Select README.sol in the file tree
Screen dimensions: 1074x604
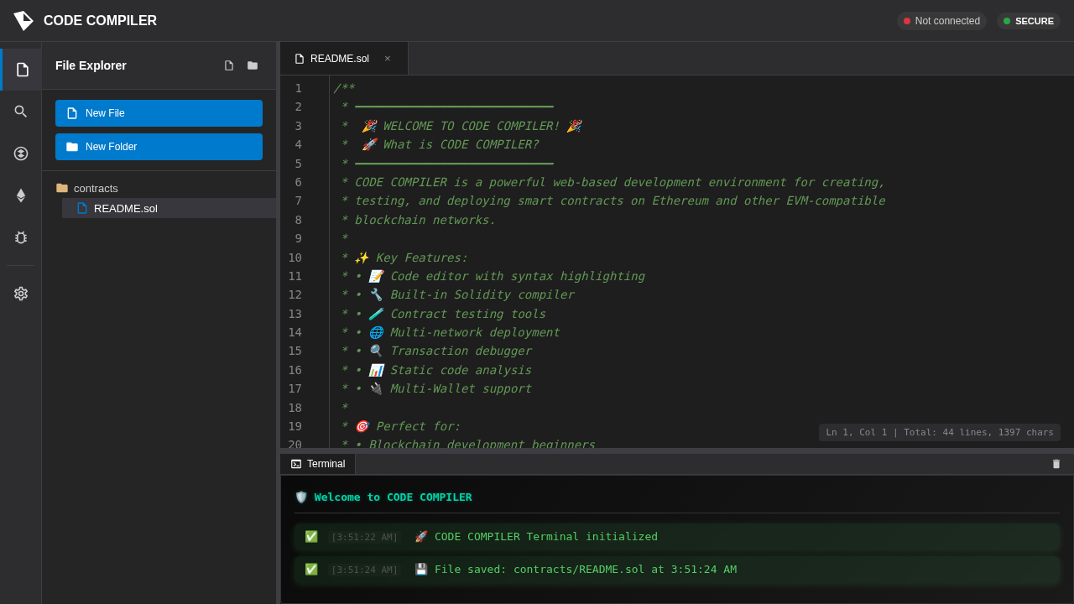point(169,208)
